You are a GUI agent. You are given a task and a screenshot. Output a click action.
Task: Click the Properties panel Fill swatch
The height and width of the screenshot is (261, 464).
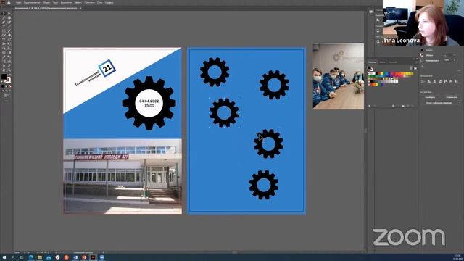(x=422, y=50)
